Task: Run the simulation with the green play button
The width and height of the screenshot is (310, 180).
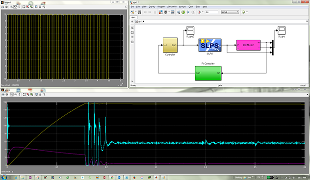Action: point(183,12)
